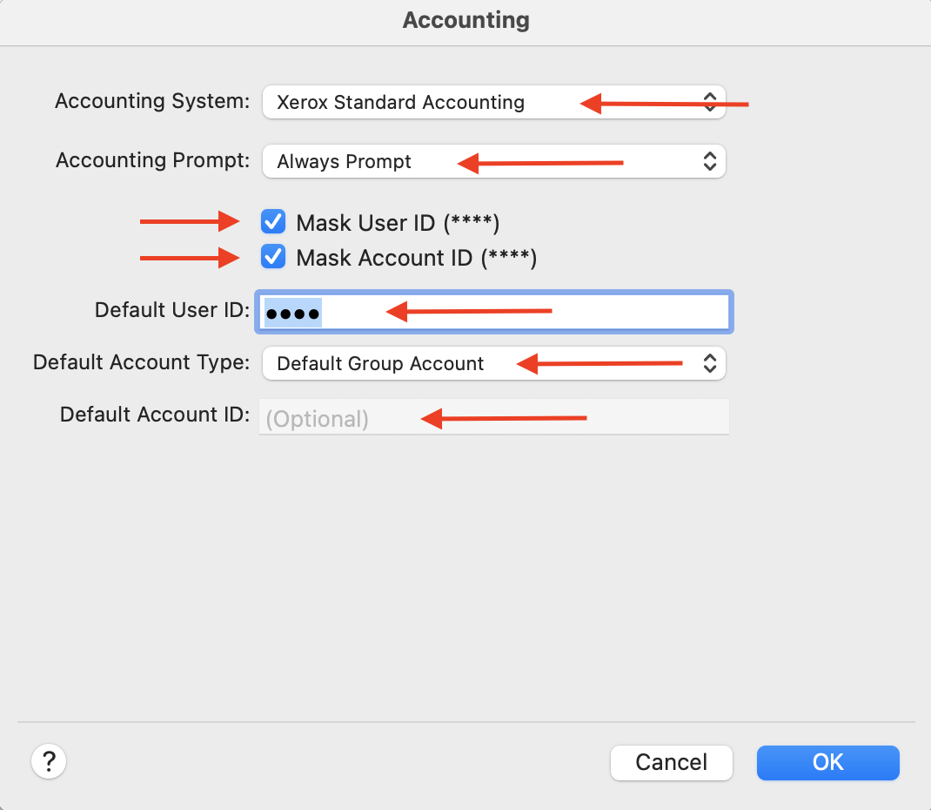931x810 pixels.
Task: Click the "Mask User ID (****)" label text
Action: 398,223
